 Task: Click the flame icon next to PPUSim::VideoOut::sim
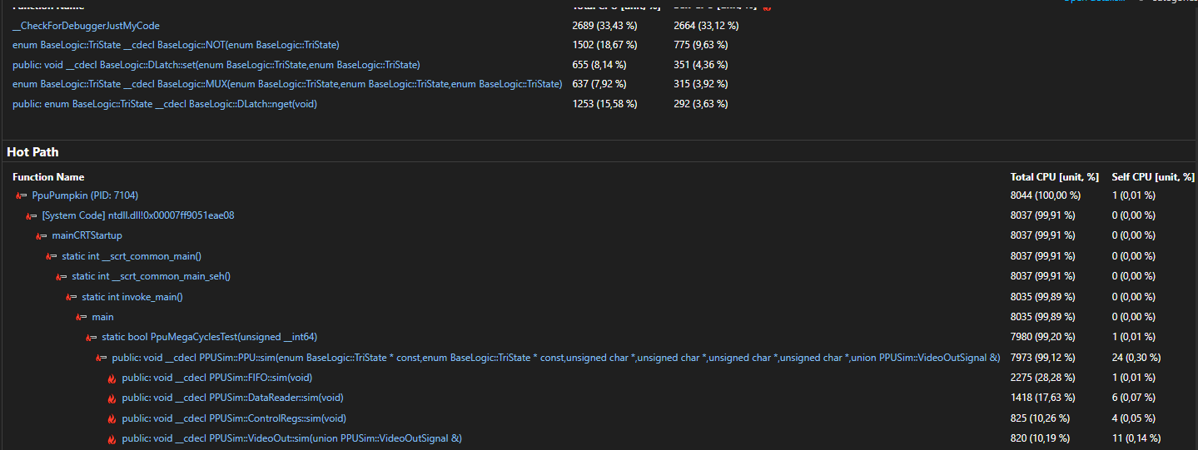(112, 438)
